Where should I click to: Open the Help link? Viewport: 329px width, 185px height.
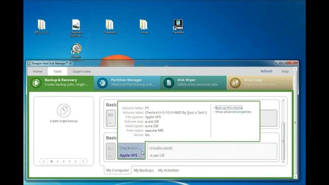pos(285,71)
